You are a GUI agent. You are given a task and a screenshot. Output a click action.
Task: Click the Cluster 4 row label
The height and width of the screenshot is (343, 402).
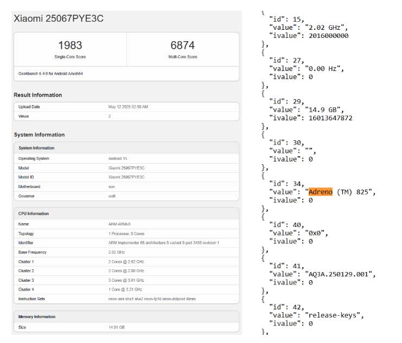tap(26, 289)
